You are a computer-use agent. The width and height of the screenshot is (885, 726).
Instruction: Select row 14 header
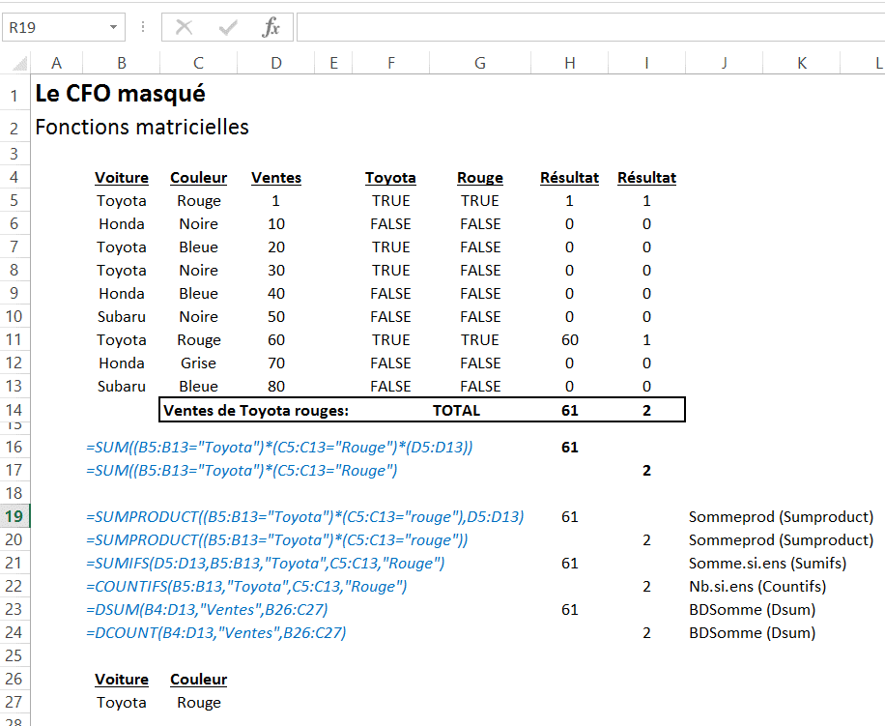tap(14, 409)
